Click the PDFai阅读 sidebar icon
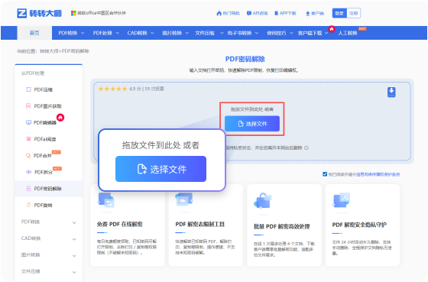Viewport: 428px width, 282px height. (28, 139)
